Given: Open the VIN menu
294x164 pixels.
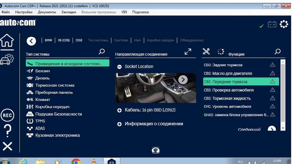Looking at the screenshot, I should [x=124, y=12].
